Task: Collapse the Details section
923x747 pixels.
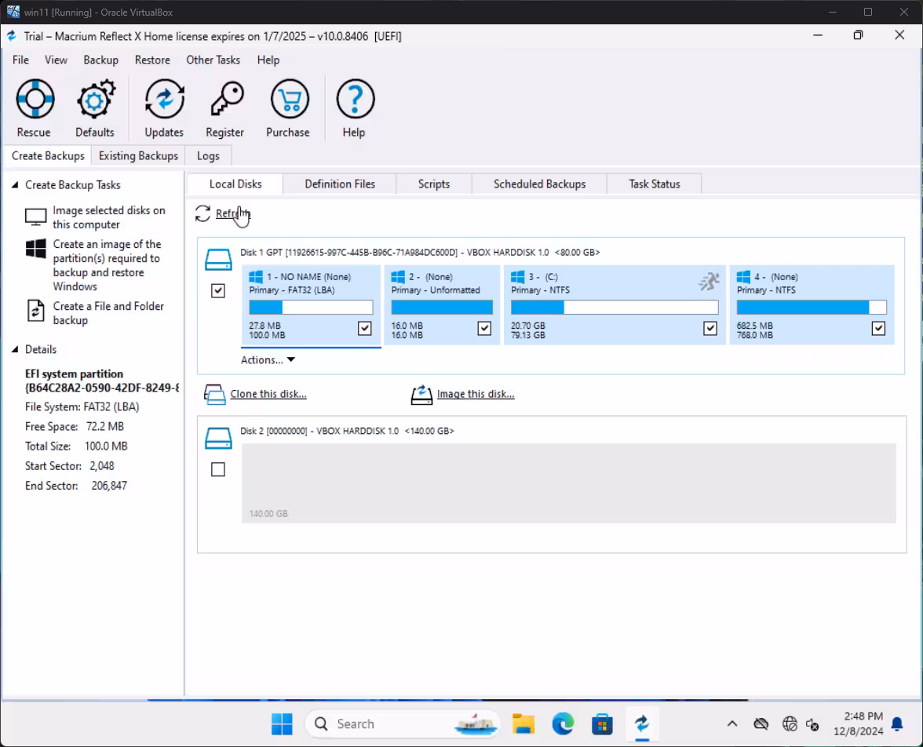Action: point(15,350)
